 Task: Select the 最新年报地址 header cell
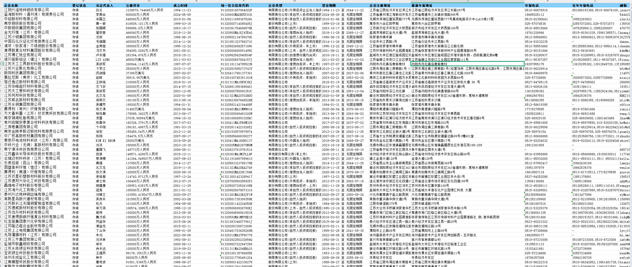point(422,5)
